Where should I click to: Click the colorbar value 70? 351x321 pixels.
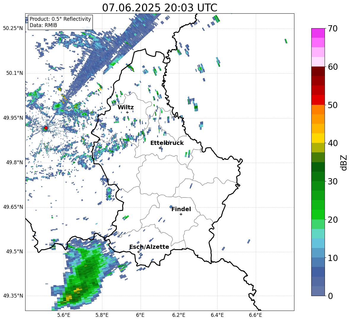click(x=333, y=29)
